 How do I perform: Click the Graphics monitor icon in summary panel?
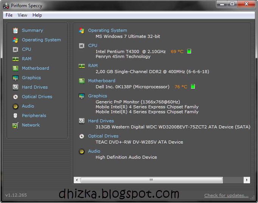(x=82, y=96)
